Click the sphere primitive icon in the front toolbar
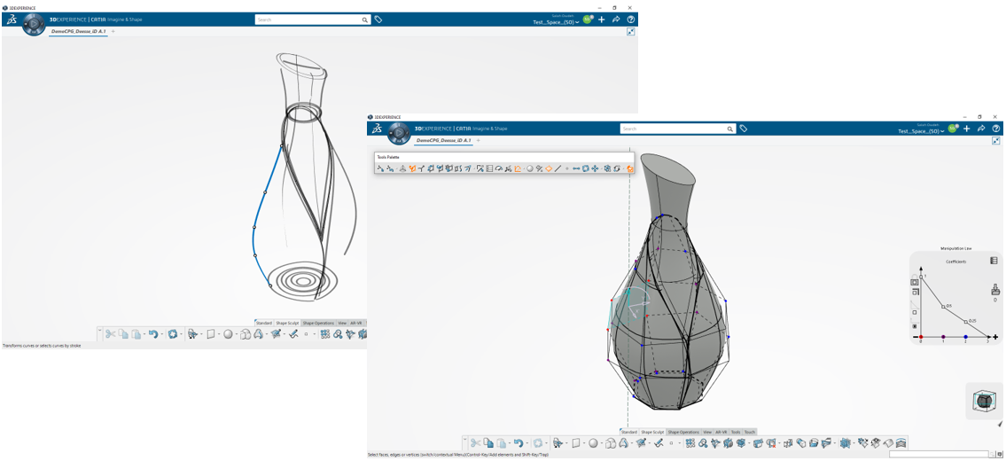 point(593,443)
